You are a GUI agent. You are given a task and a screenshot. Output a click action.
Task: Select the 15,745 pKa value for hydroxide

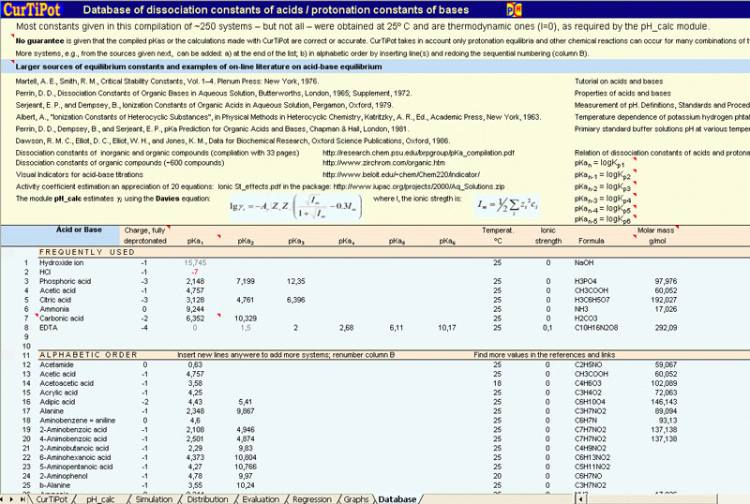[195, 263]
